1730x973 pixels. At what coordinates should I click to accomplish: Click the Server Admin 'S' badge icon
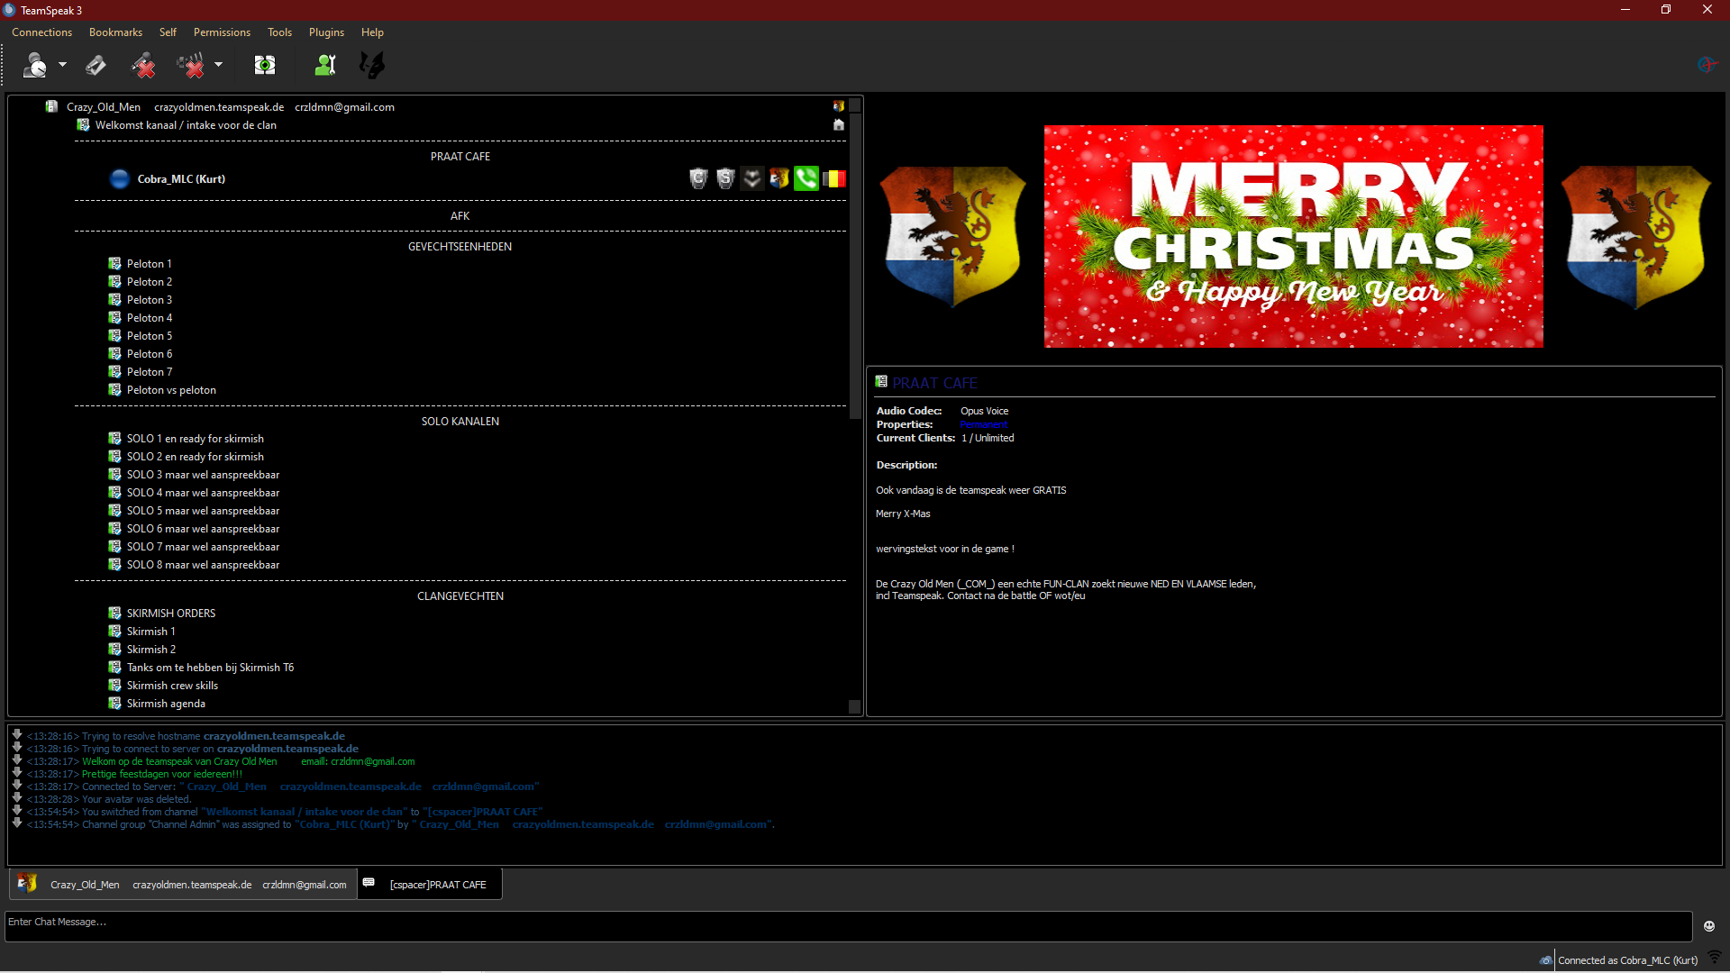coord(725,179)
